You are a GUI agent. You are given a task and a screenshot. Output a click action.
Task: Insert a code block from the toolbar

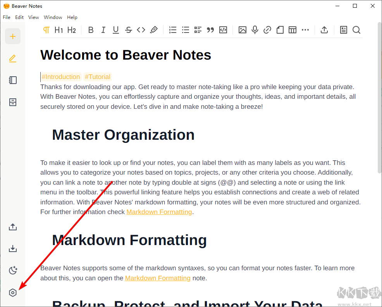(223, 30)
